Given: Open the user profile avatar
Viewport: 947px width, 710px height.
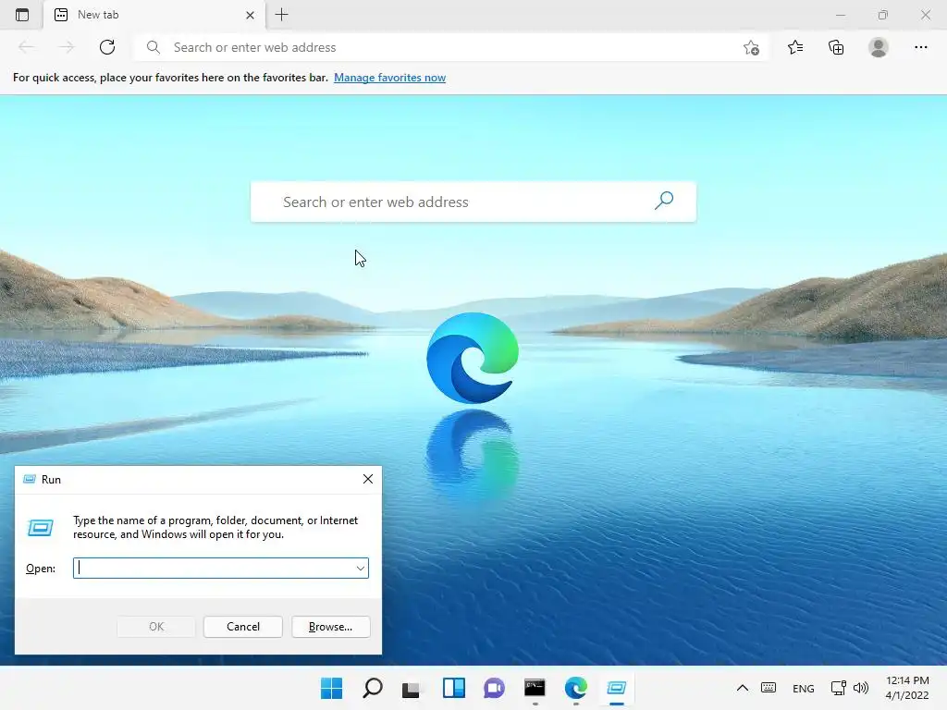Looking at the screenshot, I should click(879, 47).
